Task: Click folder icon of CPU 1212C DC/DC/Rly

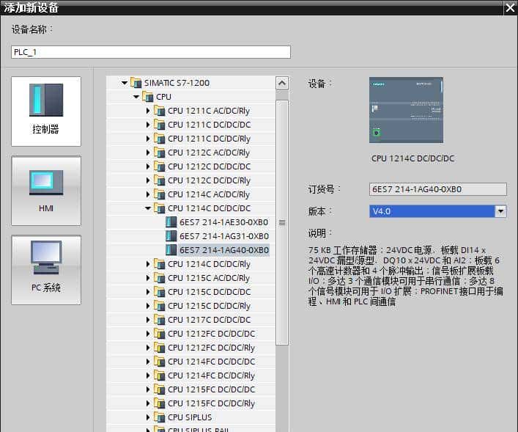Action: point(160,180)
